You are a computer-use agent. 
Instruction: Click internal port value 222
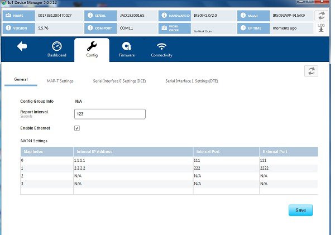(x=197, y=168)
